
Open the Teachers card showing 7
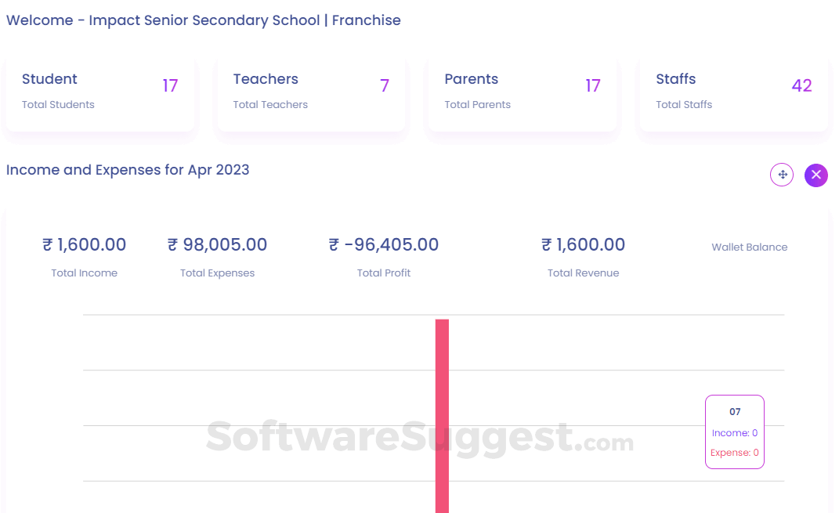point(311,92)
